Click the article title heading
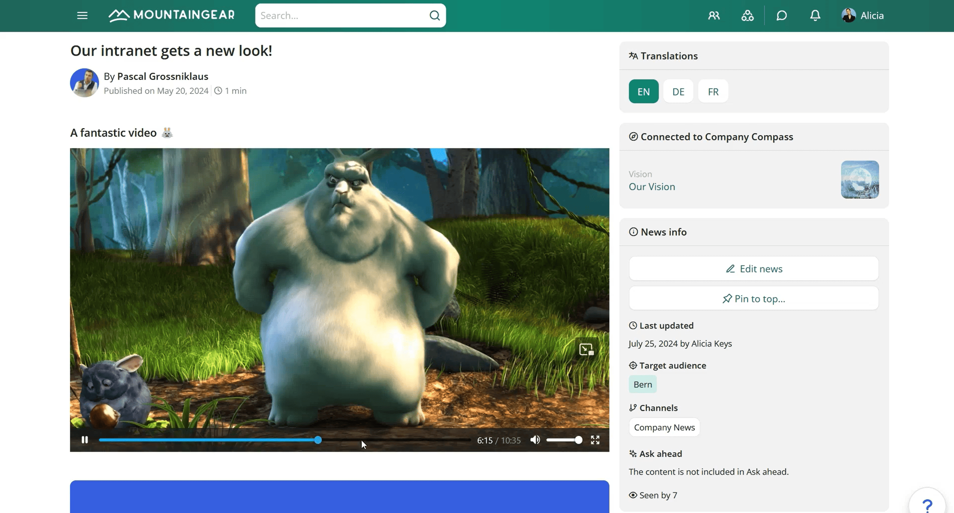 (x=171, y=51)
